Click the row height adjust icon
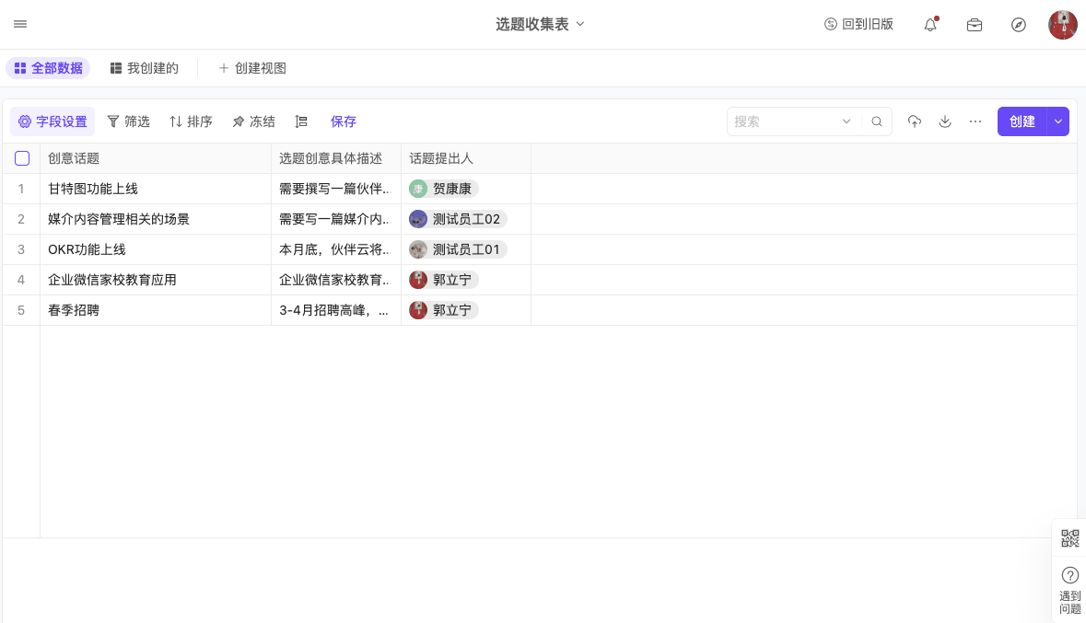 point(301,121)
